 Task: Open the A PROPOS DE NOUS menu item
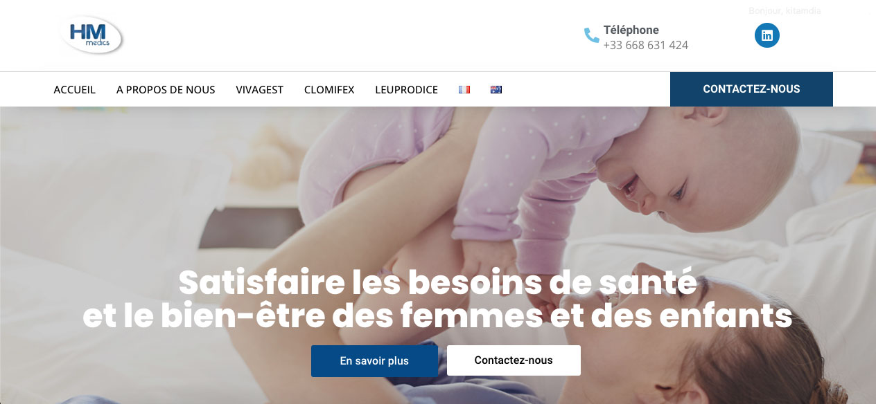pos(166,89)
